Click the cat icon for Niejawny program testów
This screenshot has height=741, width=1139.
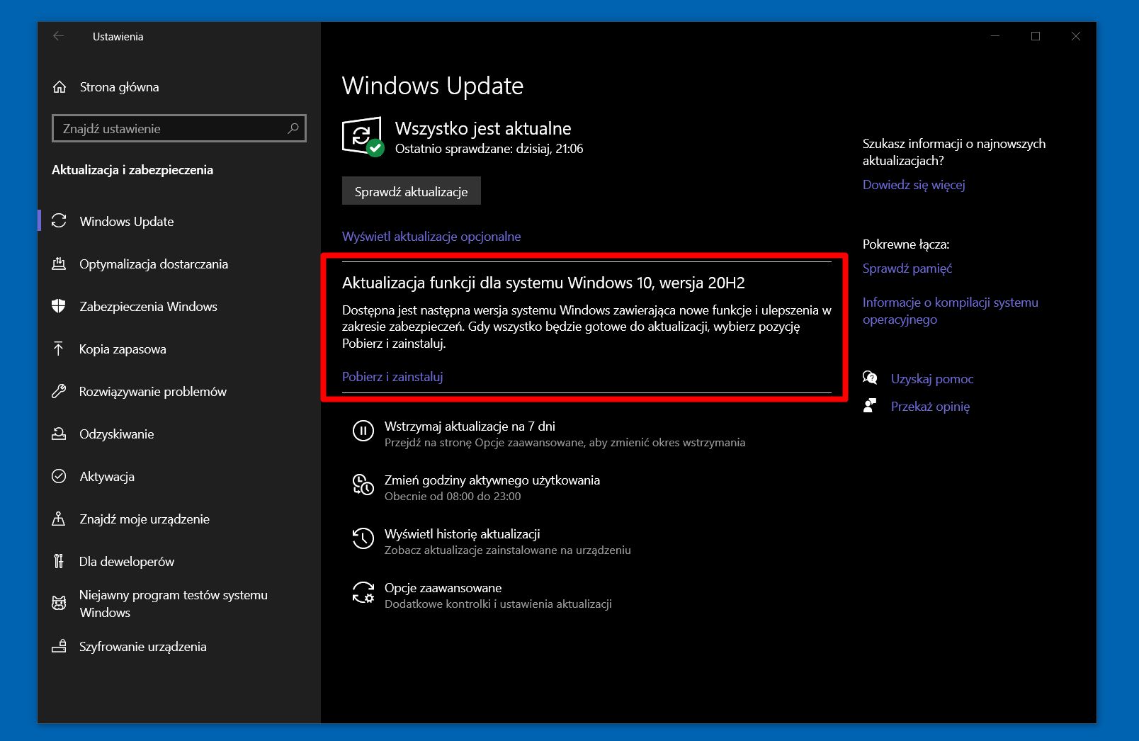click(x=59, y=604)
